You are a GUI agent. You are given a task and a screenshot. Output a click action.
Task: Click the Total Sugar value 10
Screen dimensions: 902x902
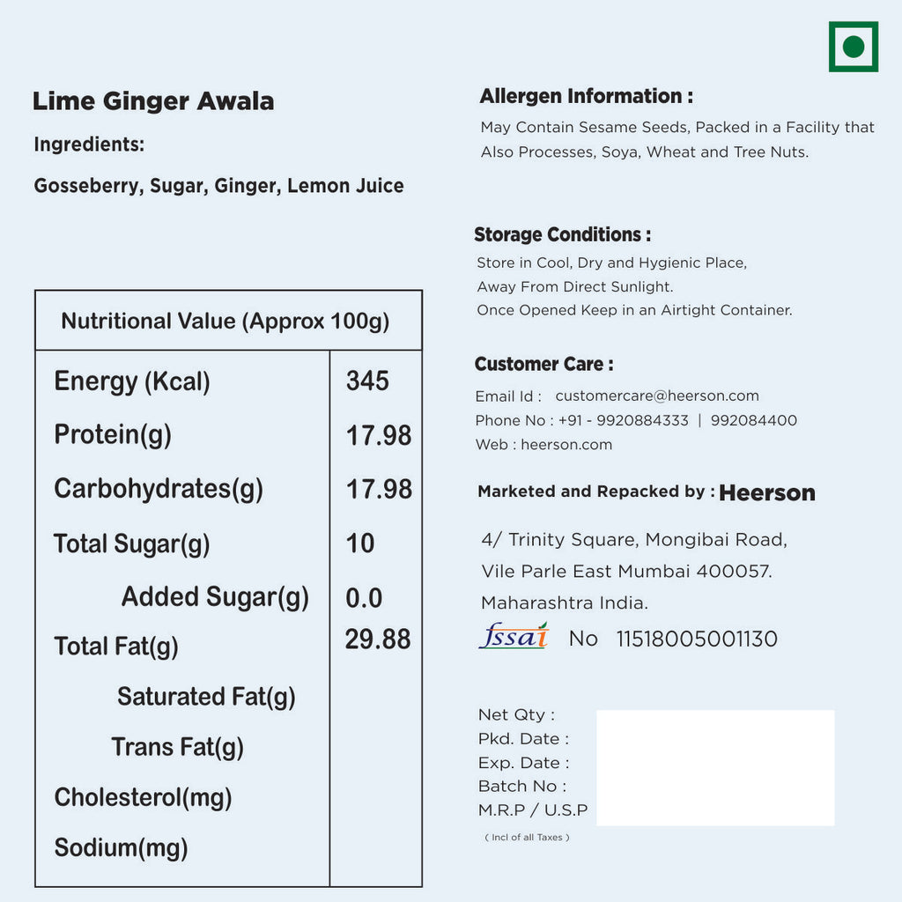[x=360, y=543]
